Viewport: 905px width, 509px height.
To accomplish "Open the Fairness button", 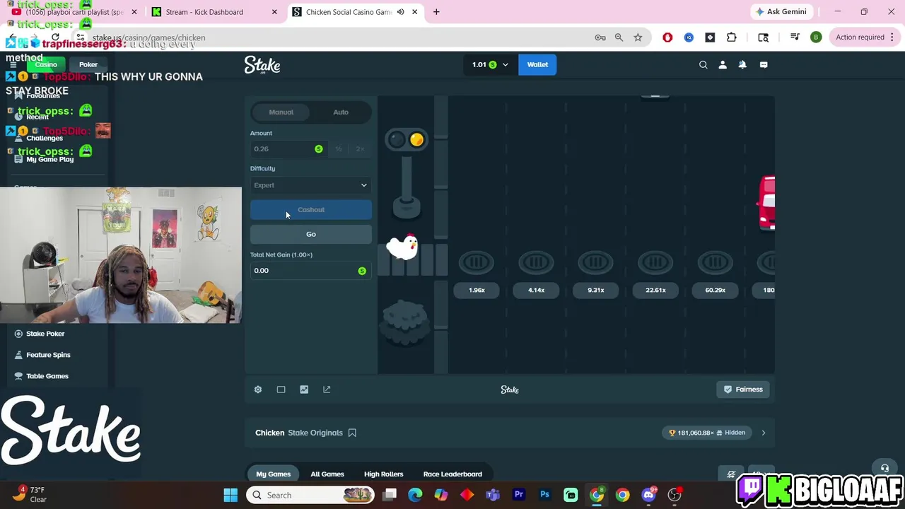I will (x=743, y=390).
